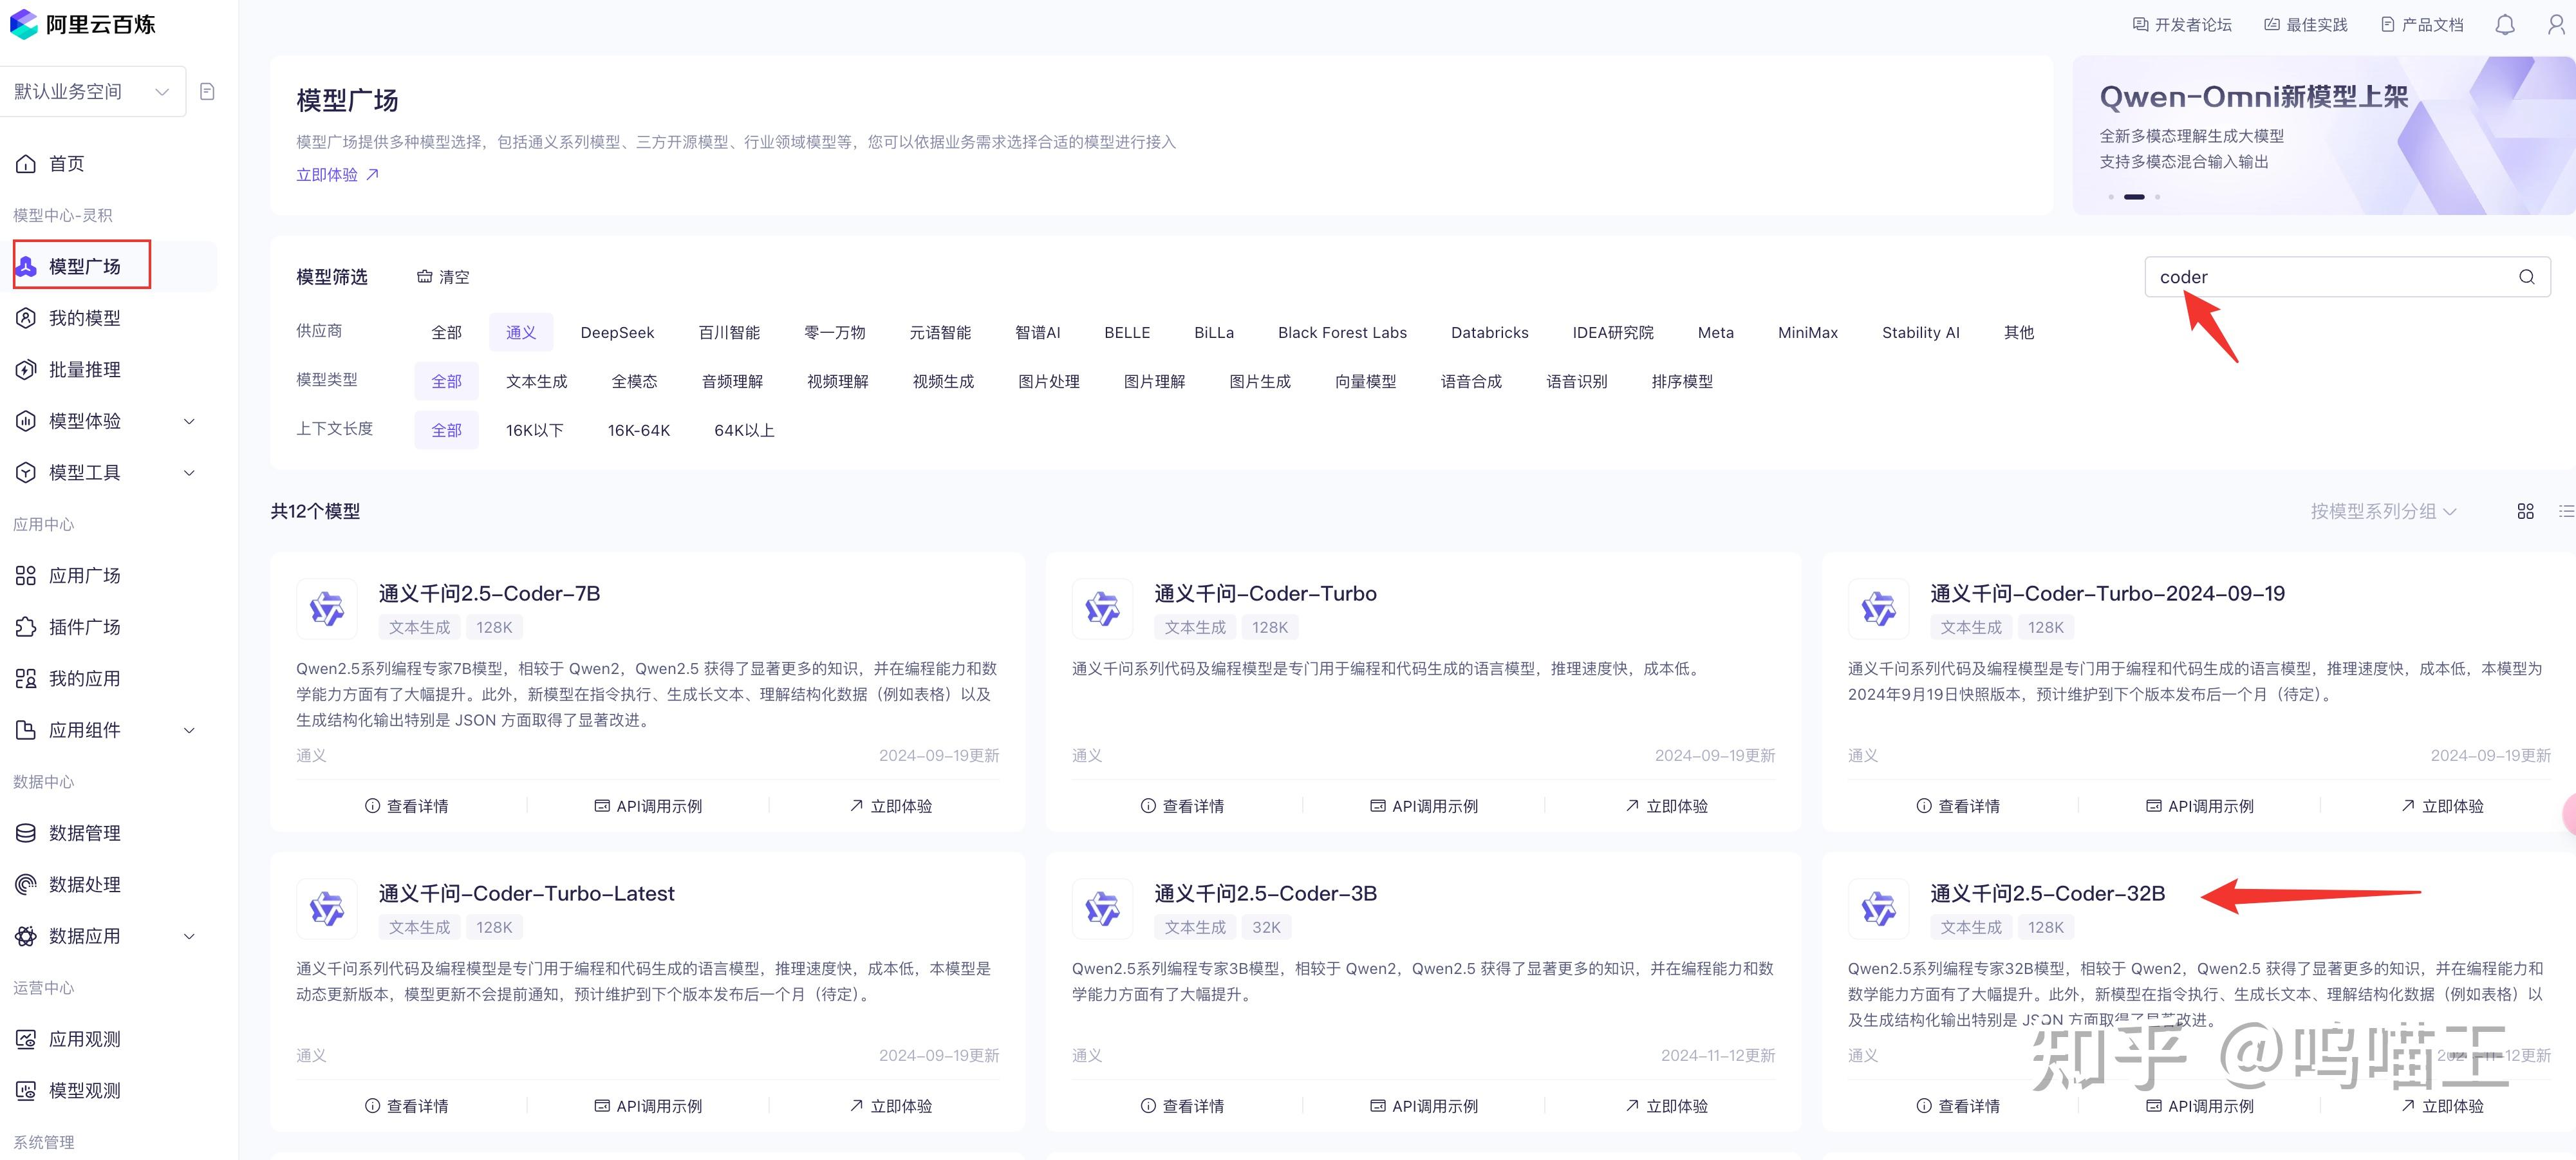
Task: Open the notifications bell
Action: pyautogui.click(x=2504, y=25)
